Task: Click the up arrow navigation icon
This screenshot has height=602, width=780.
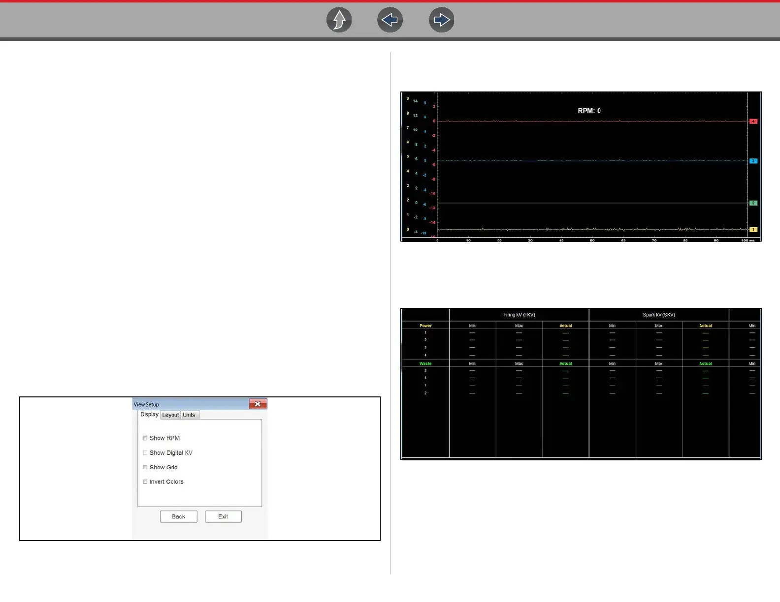Action: (x=339, y=20)
